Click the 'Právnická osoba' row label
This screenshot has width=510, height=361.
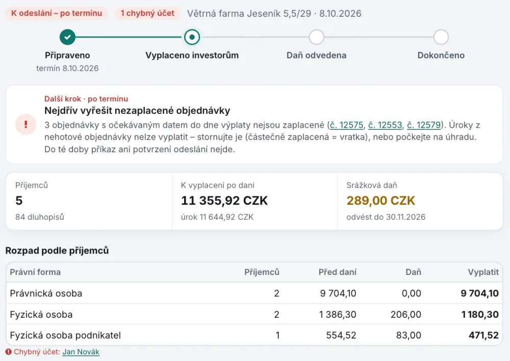tap(46, 293)
